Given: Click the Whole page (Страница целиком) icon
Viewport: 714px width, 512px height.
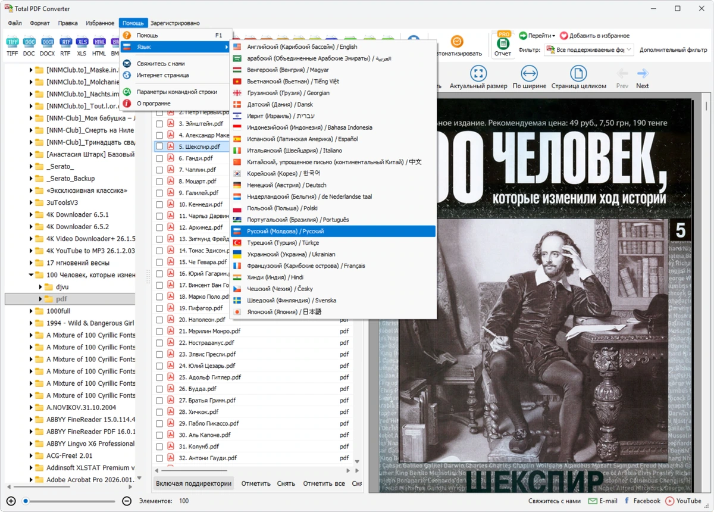Looking at the screenshot, I should (578, 74).
